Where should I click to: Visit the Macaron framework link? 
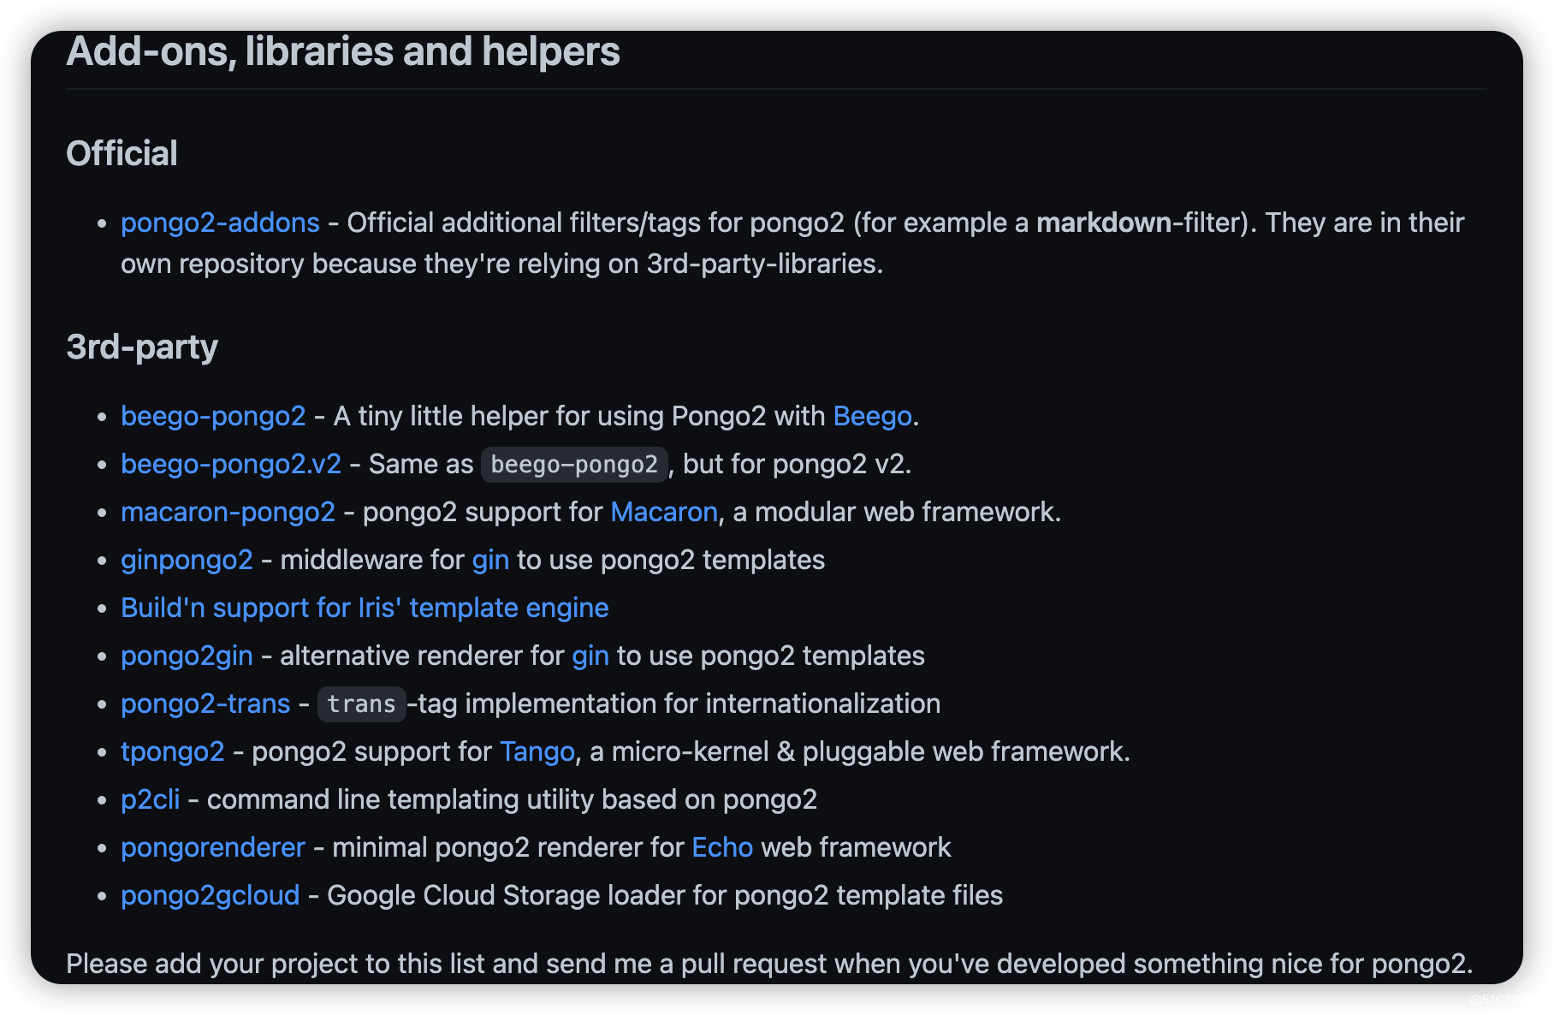[664, 512]
